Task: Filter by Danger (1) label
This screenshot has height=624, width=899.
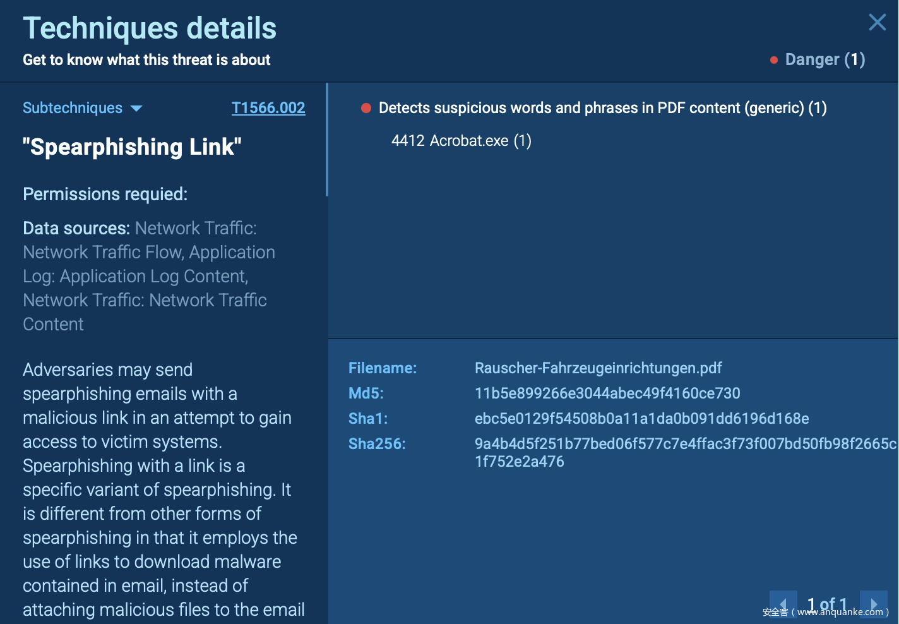Action: (825, 60)
